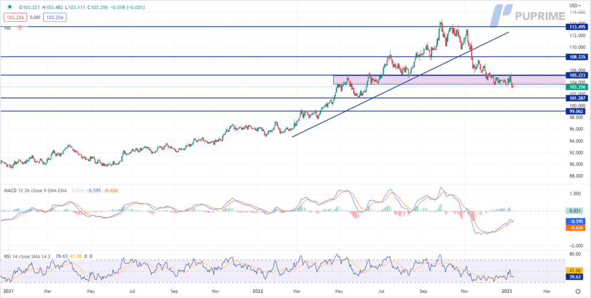Open the USD currency dropdown
The height and width of the screenshot is (298, 591).
[574, 5]
